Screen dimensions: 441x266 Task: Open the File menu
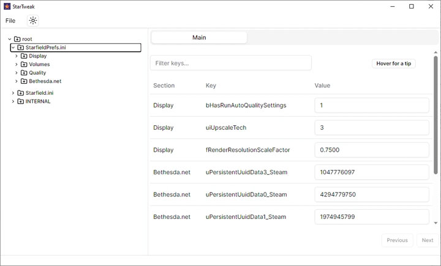10,20
